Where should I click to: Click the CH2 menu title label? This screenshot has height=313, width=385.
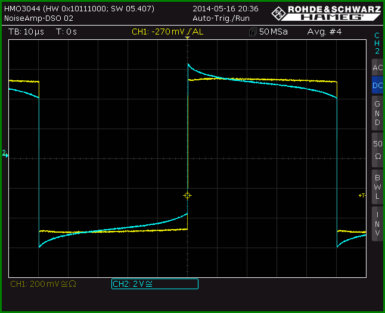(x=377, y=43)
